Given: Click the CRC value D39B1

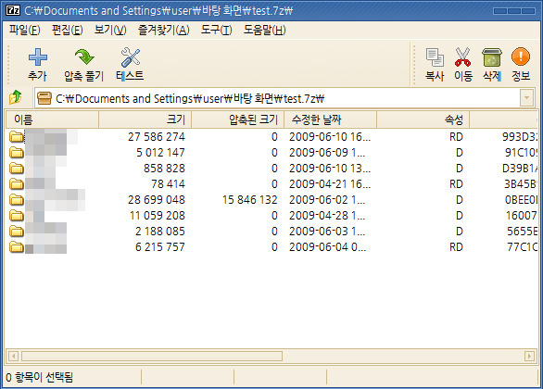Looking at the screenshot, I should 520,169.
